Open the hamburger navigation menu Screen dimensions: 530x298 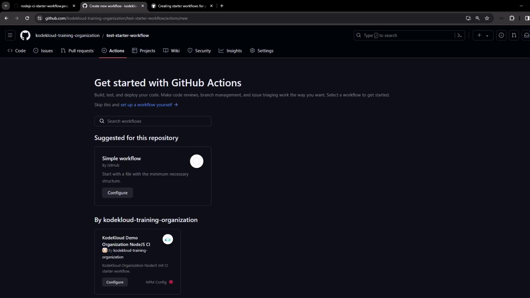click(x=10, y=35)
